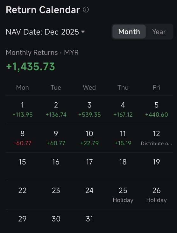The image size is (177, 233).
Task: Switch to the Month view
Action: (129, 32)
